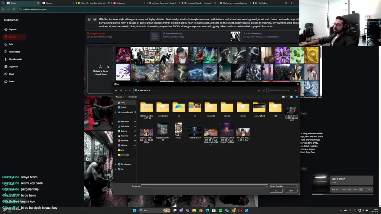The image size is (381, 214).
Task: Select the varinox görsel folder
Action: click(259, 109)
